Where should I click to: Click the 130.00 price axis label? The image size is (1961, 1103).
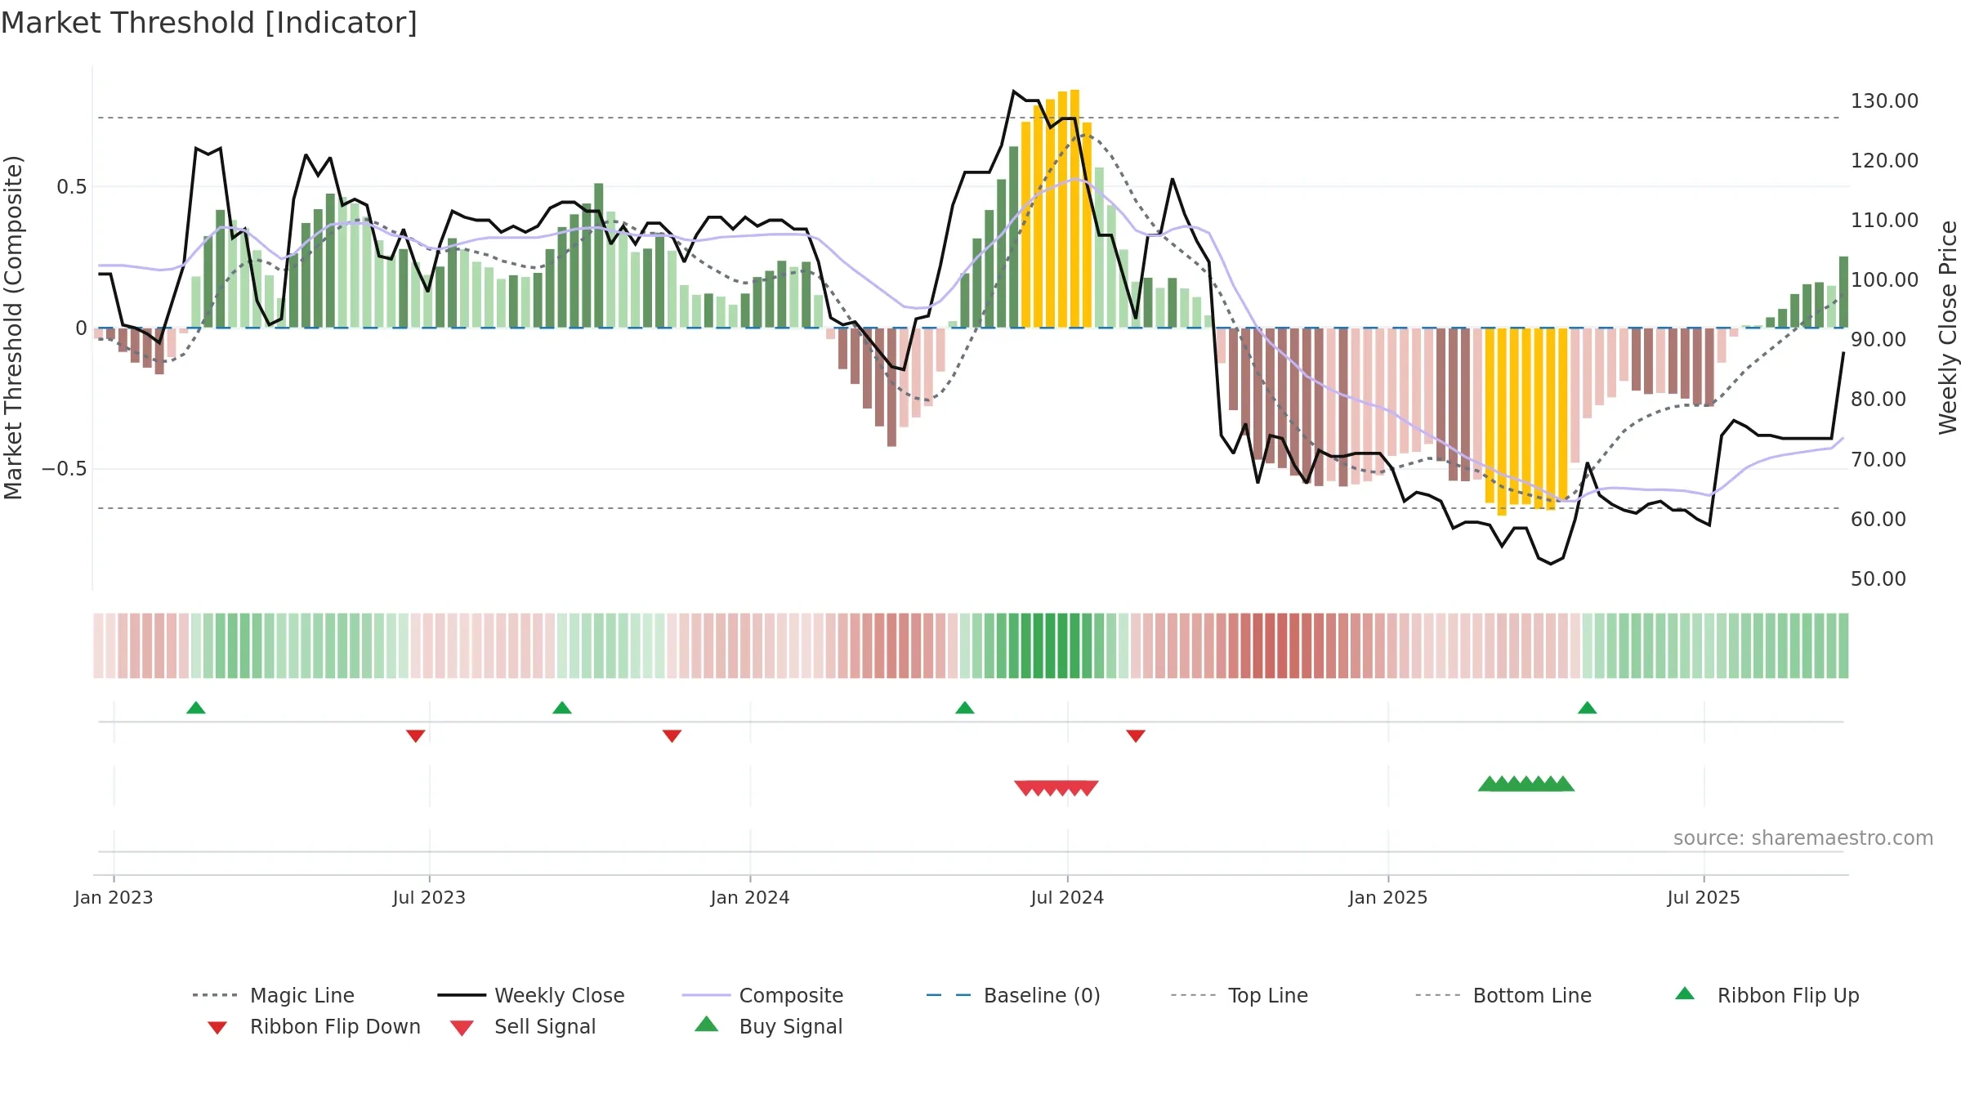[x=1884, y=101]
